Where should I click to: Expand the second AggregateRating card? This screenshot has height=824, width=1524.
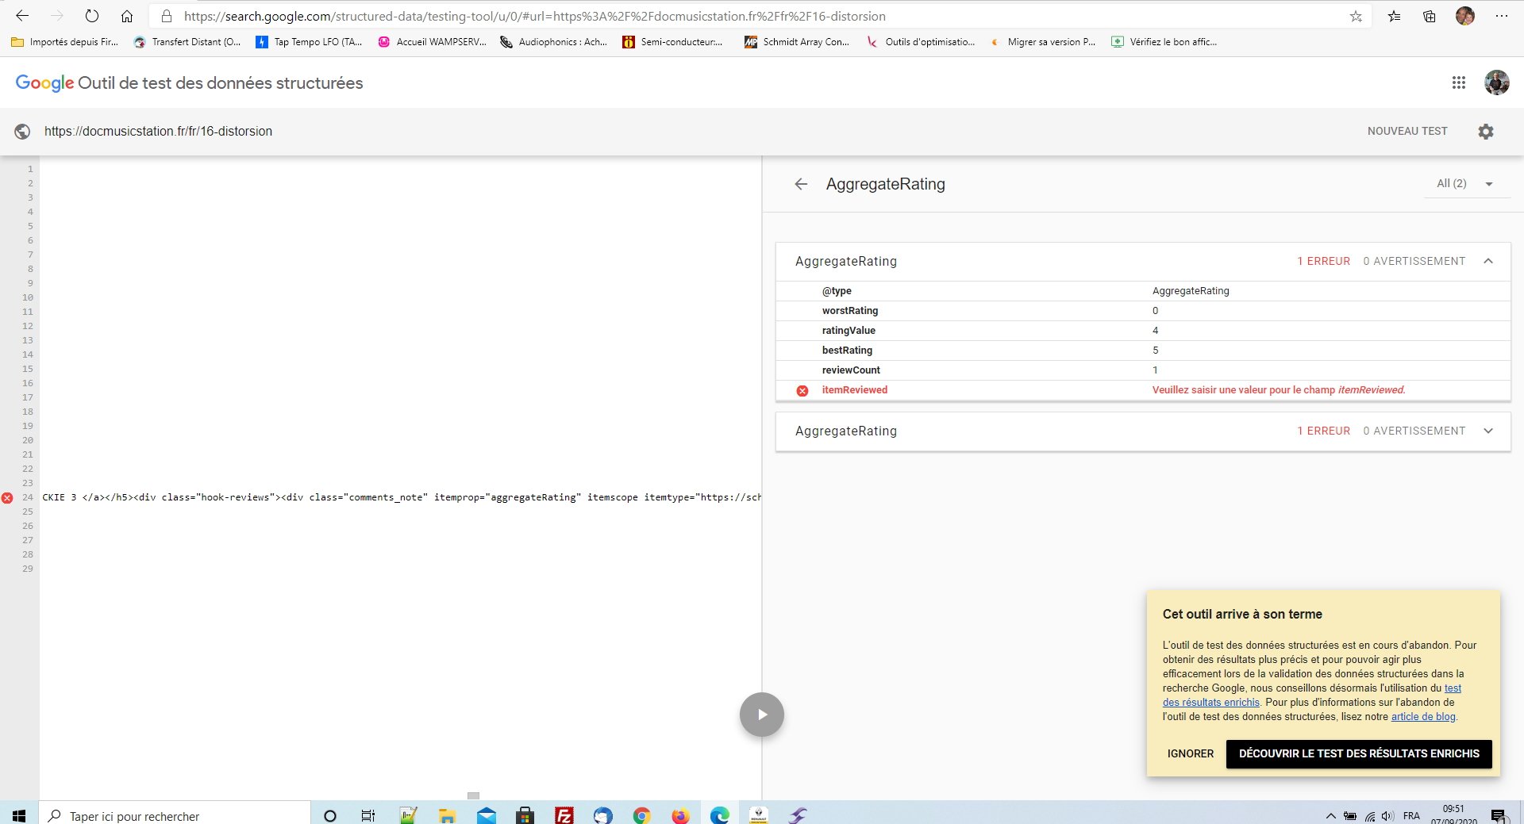coord(1488,431)
